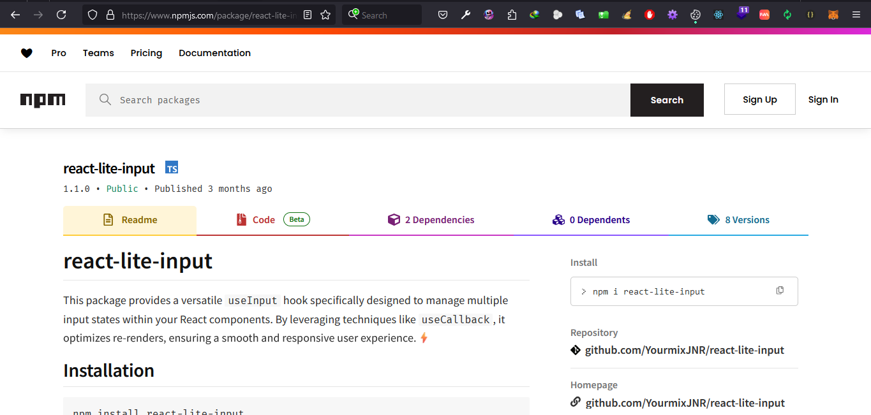Open the 0 Dependents tab

[x=591, y=220]
